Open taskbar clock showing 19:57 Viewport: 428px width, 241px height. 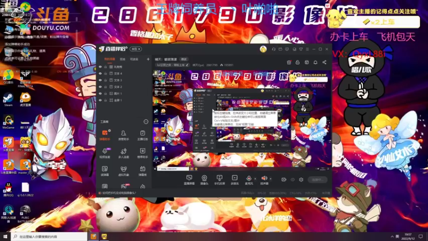click(x=408, y=236)
